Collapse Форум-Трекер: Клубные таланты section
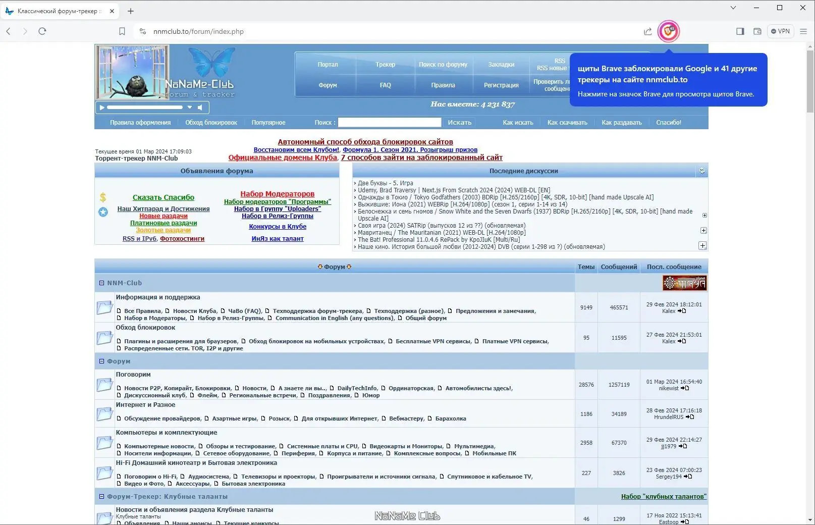 pyautogui.click(x=101, y=497)
